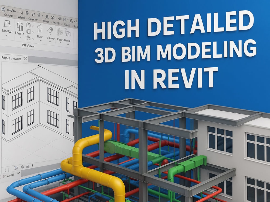Click the Frepite label button
This screenshot has height=202, width=270.
pos(19,33)
